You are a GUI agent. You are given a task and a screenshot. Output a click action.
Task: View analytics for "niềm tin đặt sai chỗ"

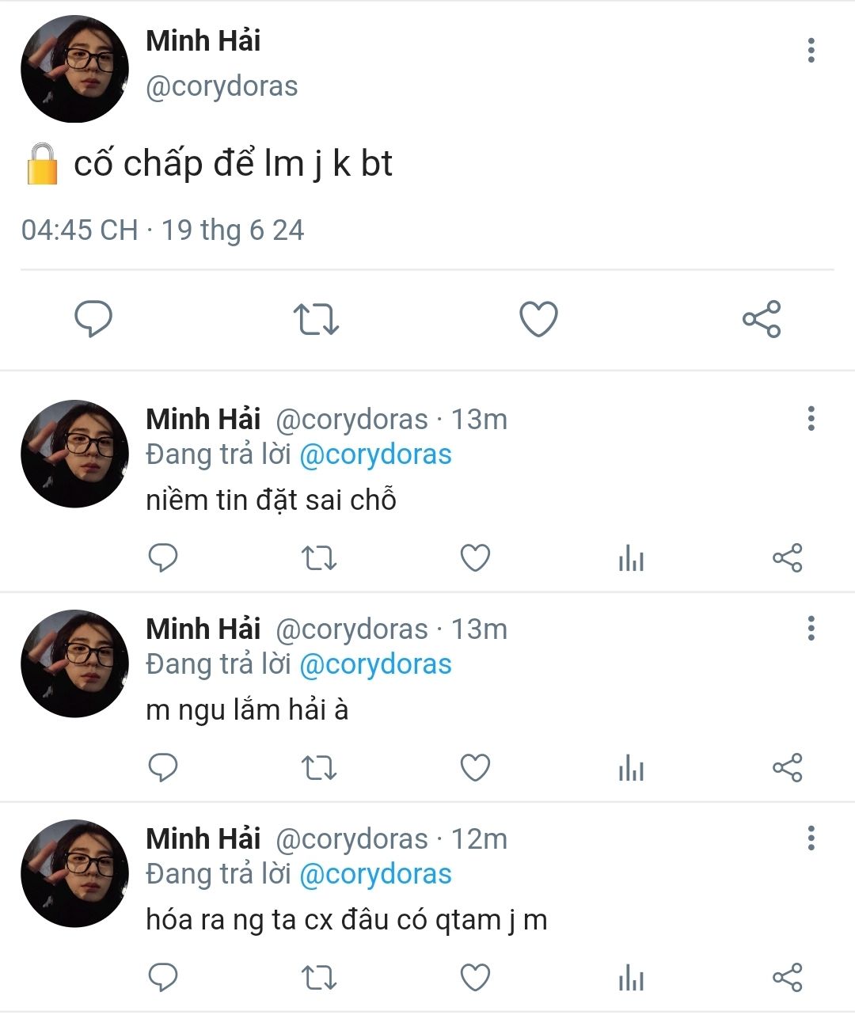tap(631, 558)
